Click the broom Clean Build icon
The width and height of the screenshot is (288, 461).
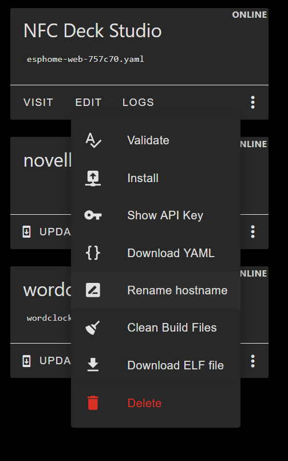(x=93, y=328)
